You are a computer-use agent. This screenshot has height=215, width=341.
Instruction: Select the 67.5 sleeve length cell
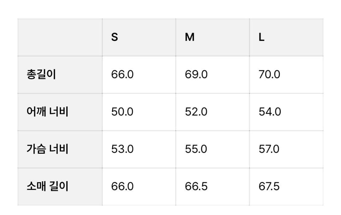point(269,186)
